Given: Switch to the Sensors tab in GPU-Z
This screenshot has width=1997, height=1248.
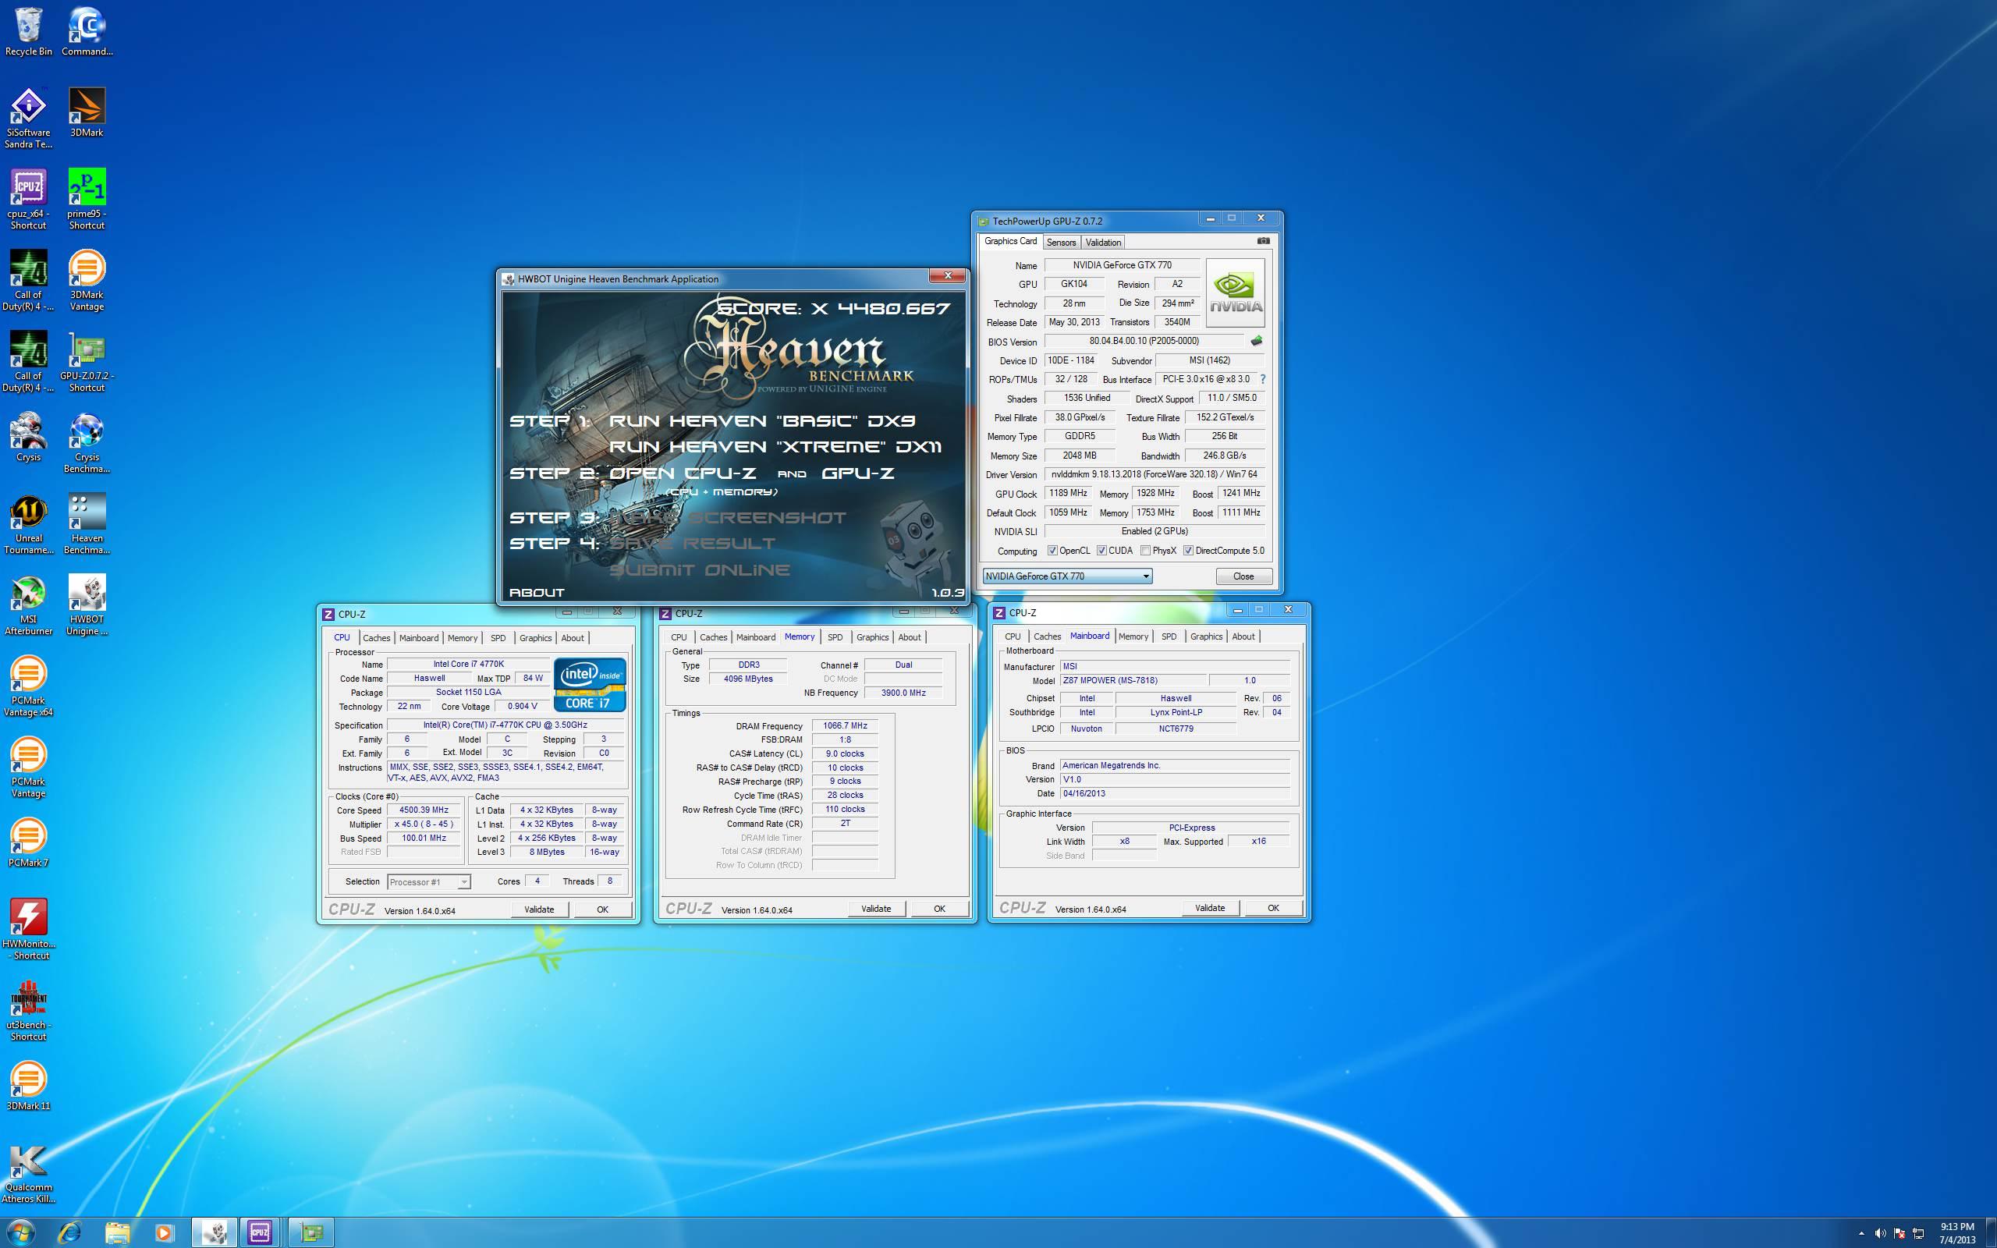Looking at the screenshot, I should click(1061, 242).
